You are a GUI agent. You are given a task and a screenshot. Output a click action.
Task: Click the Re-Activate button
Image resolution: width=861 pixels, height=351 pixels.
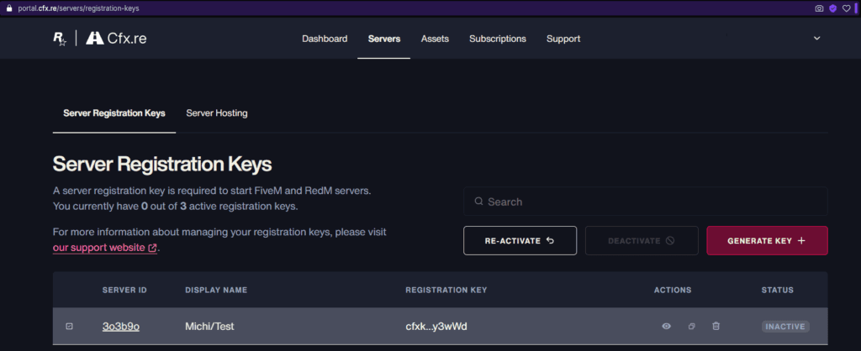point(520,240)
